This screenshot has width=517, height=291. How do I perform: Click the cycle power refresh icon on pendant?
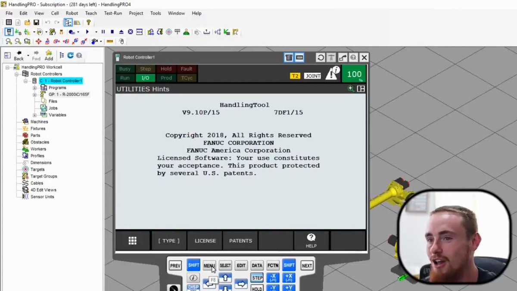(x=321, y=57)
